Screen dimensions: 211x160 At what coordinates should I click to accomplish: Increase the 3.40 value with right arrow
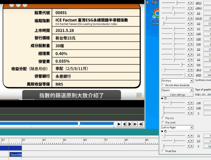pos(192,103)
